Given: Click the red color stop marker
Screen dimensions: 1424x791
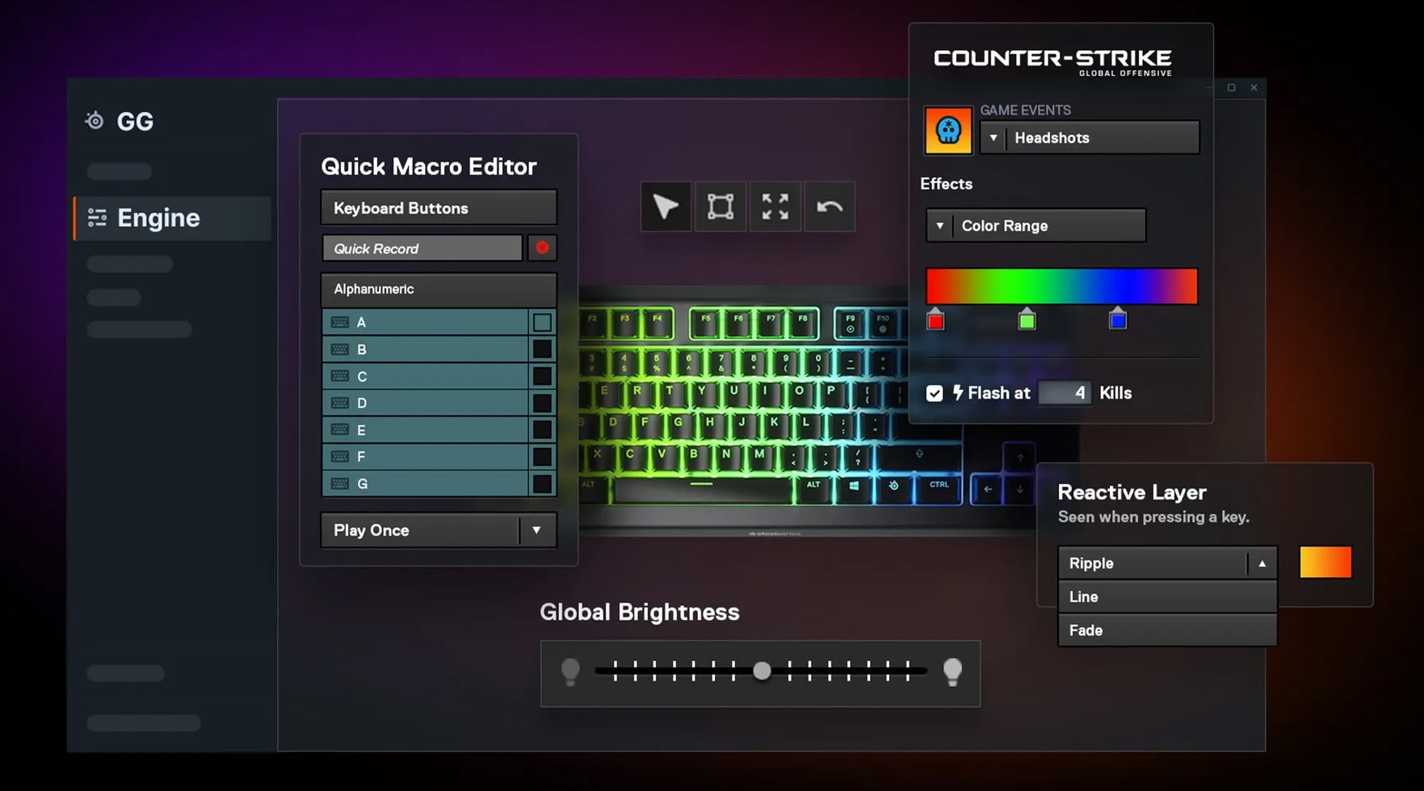Looking at the screenshot, I should click(x=935, y=320).
